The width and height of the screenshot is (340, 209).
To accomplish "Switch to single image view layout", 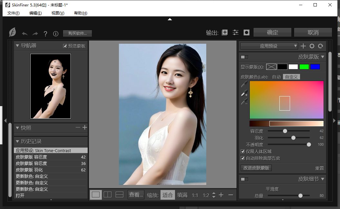I will coord(96,195).
